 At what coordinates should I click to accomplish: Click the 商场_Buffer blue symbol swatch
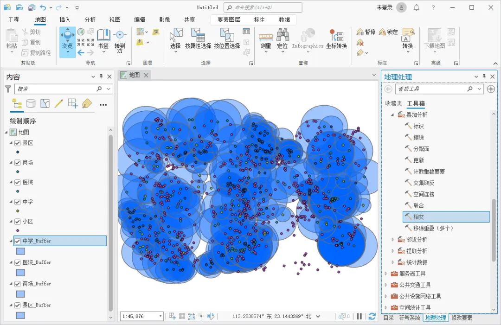point(20,294)
